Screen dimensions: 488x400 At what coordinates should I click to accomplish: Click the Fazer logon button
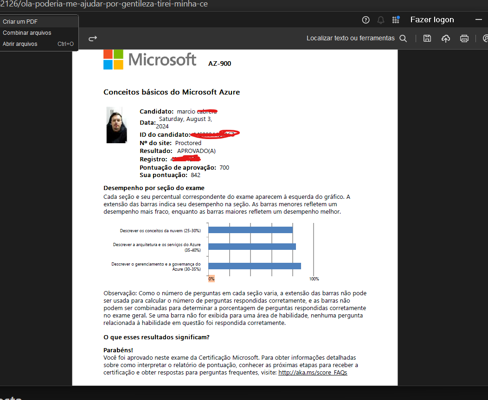coord(432,19)
